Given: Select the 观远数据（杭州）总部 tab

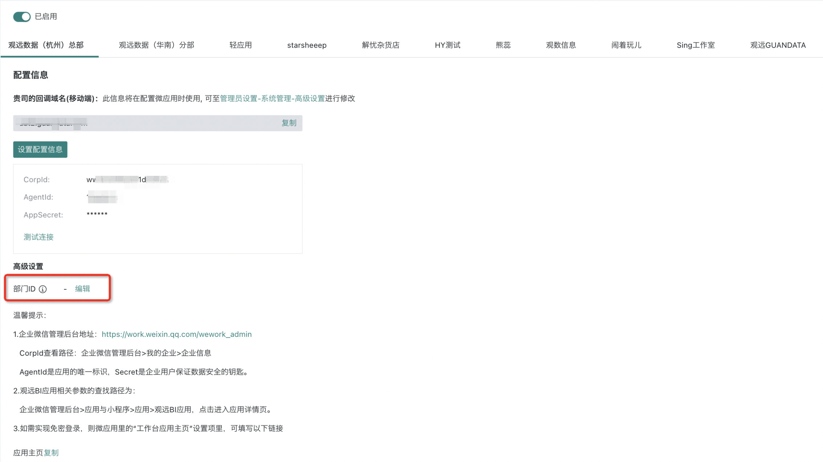Looking at the screenshot, I should click(x=46, y=45).
